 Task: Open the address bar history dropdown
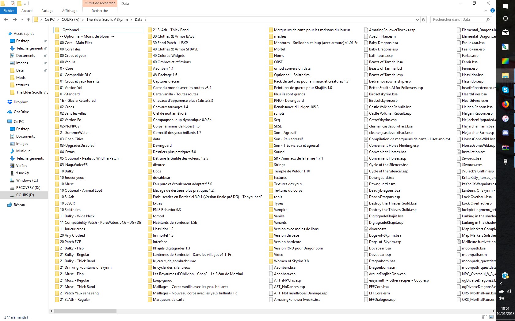pyautogui.click(x=417, y=20)
